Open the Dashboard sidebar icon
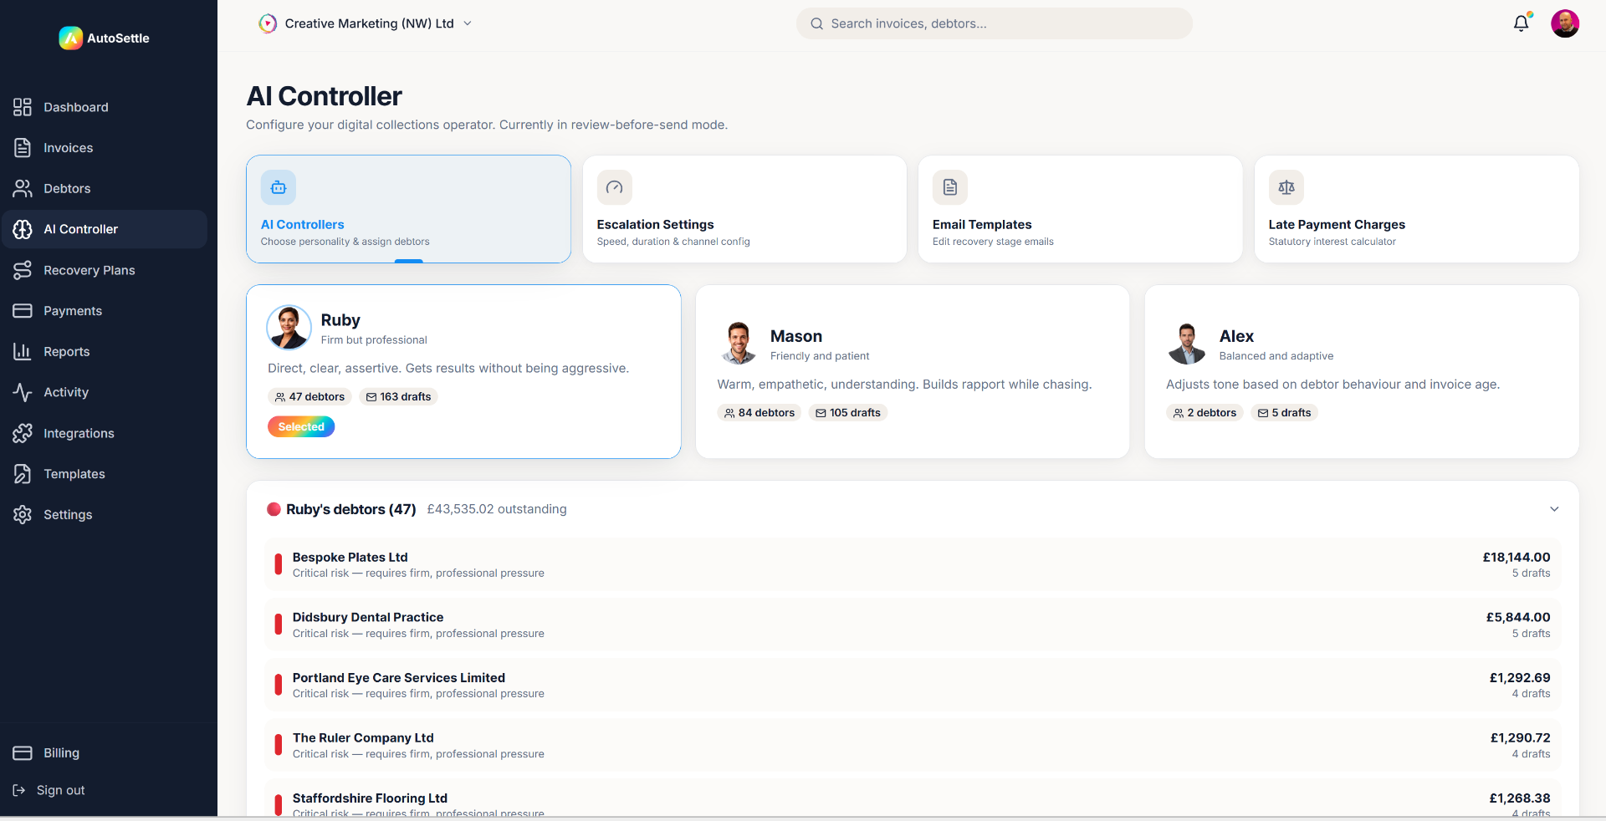Viewport: 1606px width, 821px height. 23,107
